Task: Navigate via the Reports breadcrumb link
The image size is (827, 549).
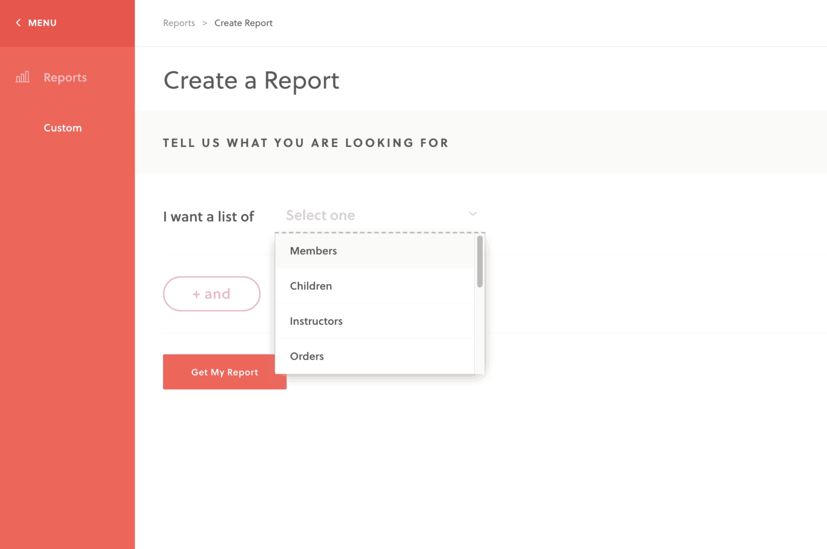Action: (x=179, y=23)
